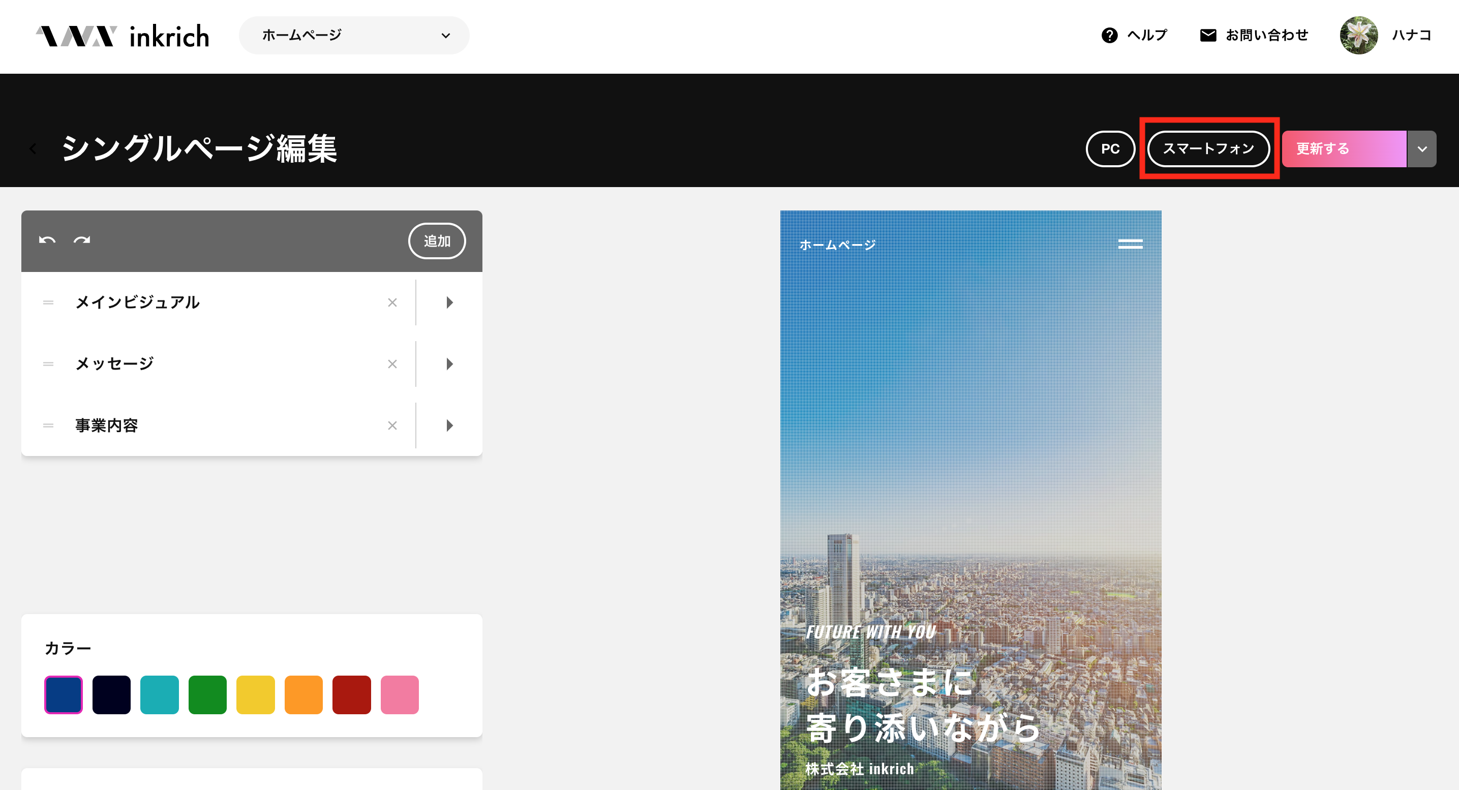This screenshot has height=790, width=1459.
Task: Remove the 事業内容 section with X
Action: point(392,426)
